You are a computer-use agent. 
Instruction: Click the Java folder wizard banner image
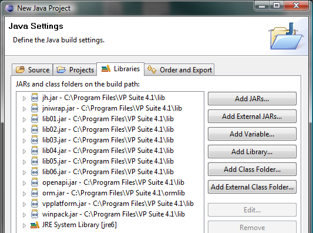pos(287,36)
